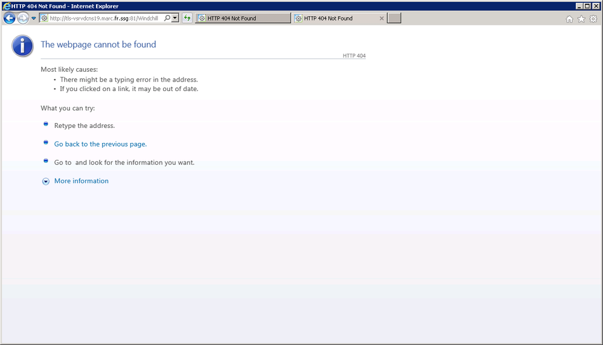Open the Tools gear icon
603x345 pixels.
pyautogui.click(x=593, y=19)
